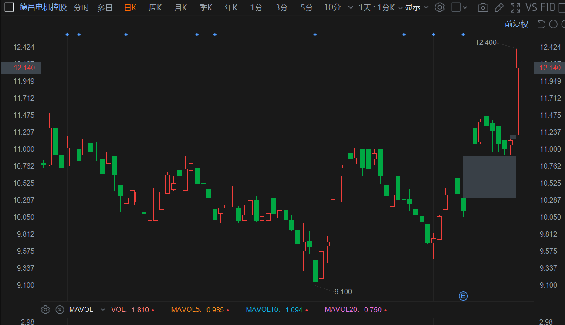Open MAVOL indicator settings gear
565x325 pixels.
coord(45,310)
